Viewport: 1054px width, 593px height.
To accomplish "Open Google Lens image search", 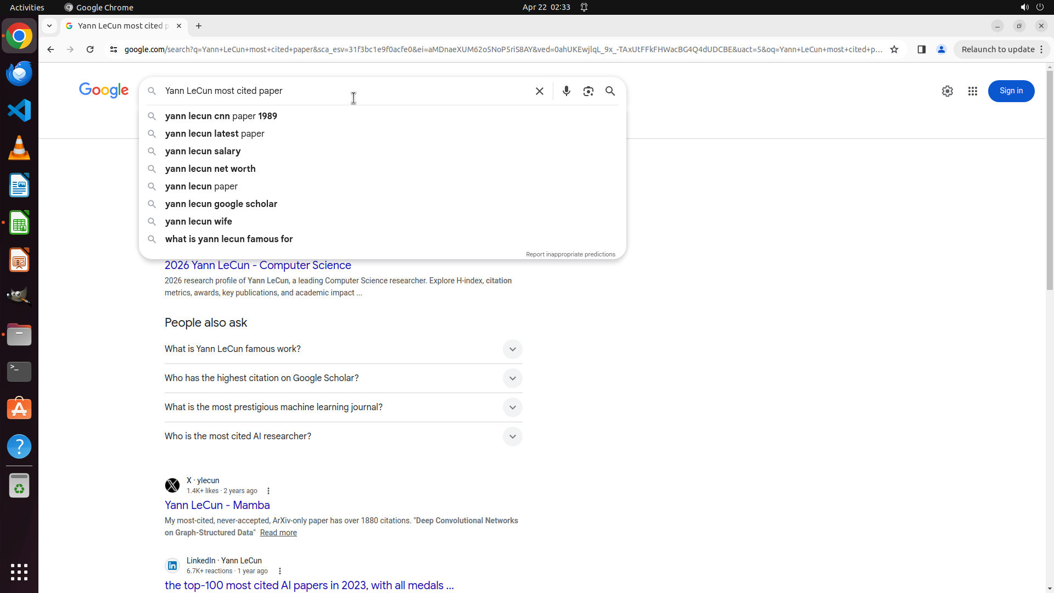I will click(x=588, y=91).
